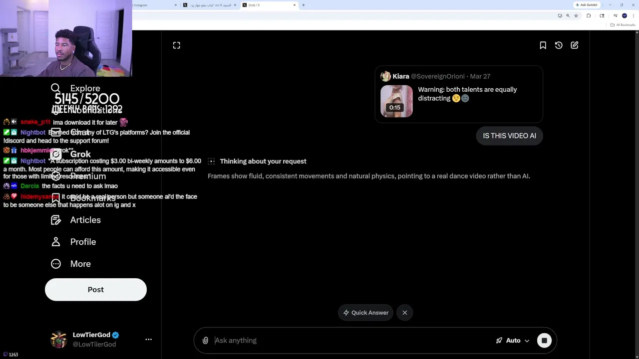Click the thinking dots icon beside status
This screenshot has height=359, width=639.
[211, 161]
